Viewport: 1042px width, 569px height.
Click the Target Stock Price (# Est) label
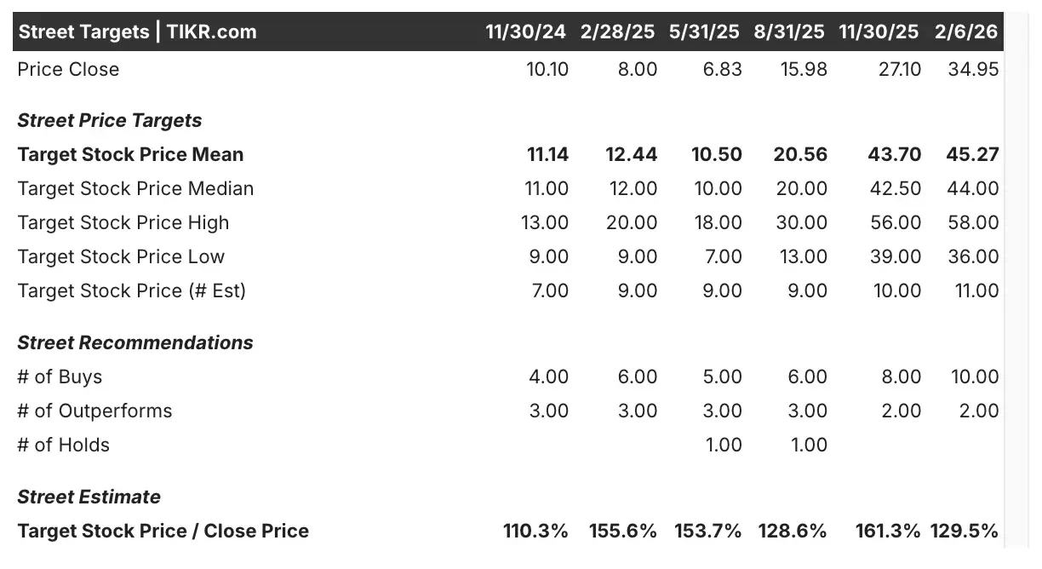click(x=132, y=290)
